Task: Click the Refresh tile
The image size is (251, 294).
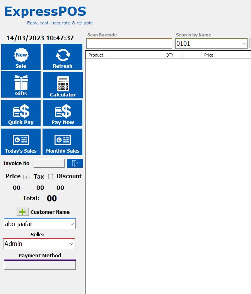Action: 63,57
